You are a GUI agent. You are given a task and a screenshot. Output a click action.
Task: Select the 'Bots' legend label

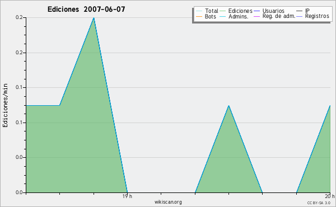(210, 16)
